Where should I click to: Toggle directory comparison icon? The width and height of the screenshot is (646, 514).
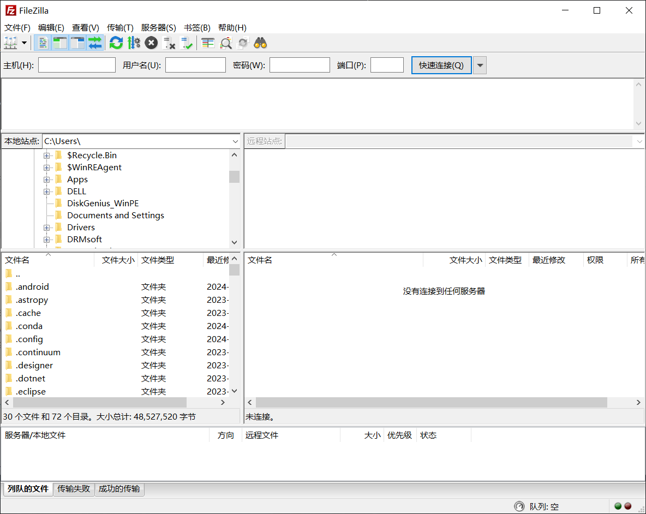226,43
